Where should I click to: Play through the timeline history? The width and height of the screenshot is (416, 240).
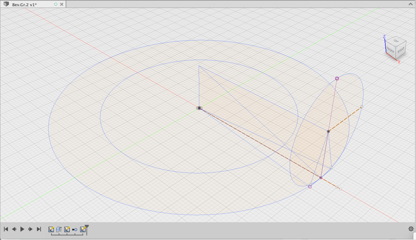(x=22, y=229)
